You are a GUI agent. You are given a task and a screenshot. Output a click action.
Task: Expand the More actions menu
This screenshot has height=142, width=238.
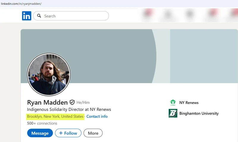click(x=93, y=133)
